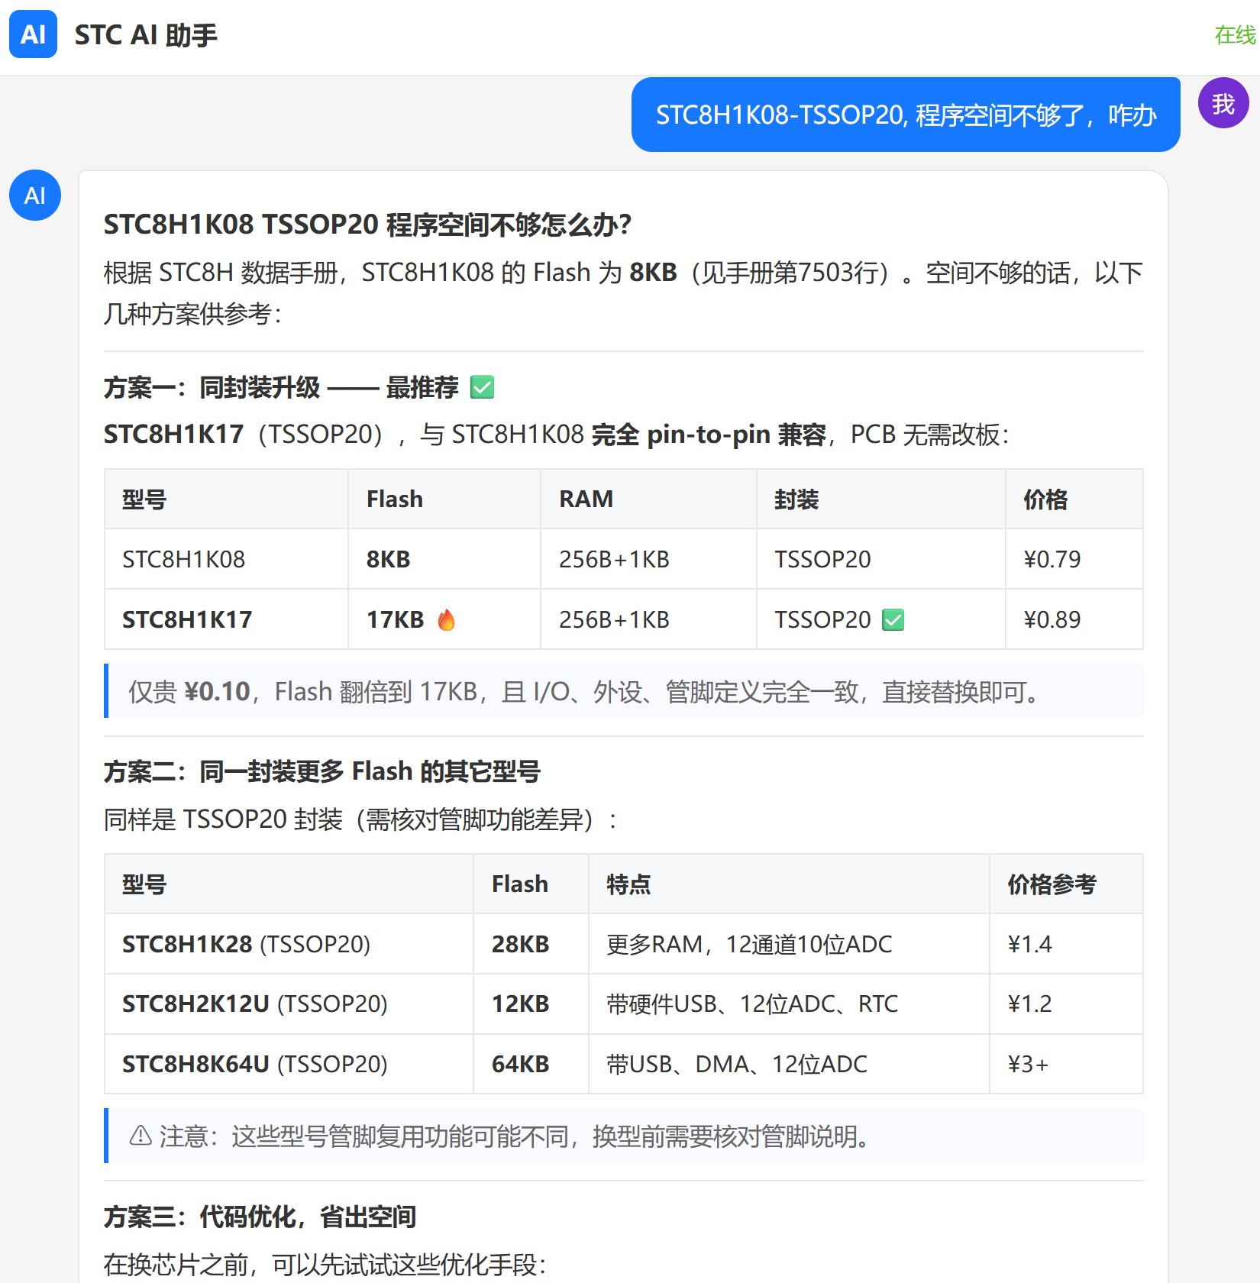The height and width of the screenshot is (1283, 1260).
Task: Click the 方案三：代码优化 heading
Action: [x=260, y=1217]
